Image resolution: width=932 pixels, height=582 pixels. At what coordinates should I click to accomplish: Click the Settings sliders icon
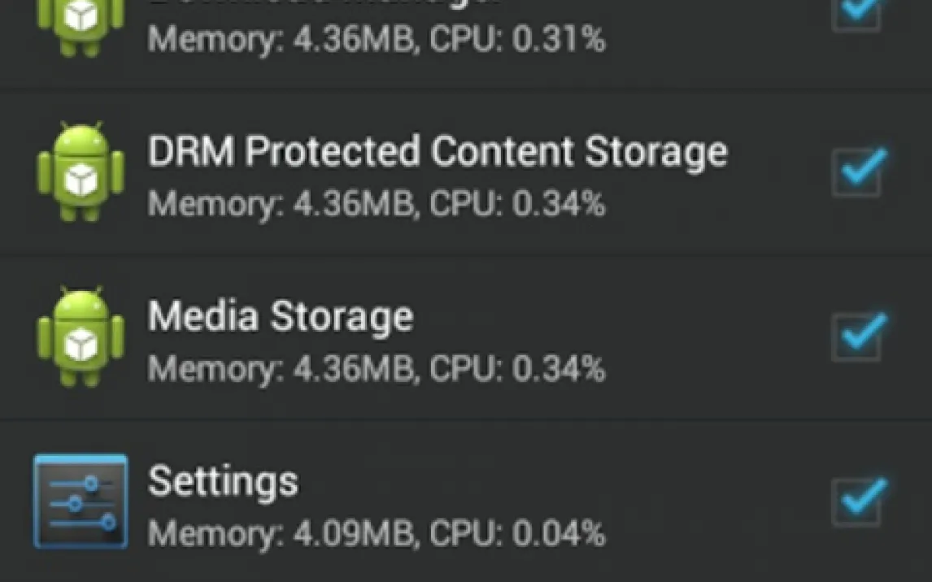point(81,501)
